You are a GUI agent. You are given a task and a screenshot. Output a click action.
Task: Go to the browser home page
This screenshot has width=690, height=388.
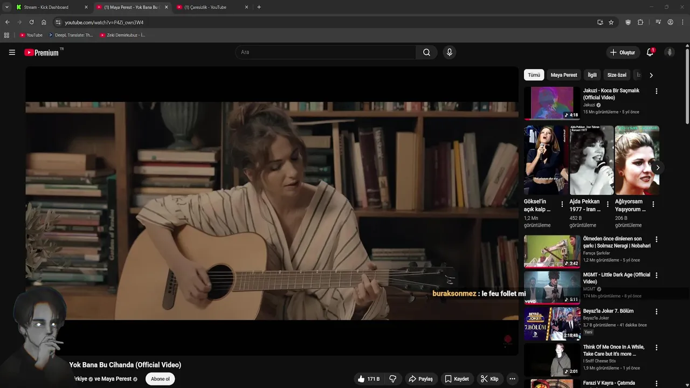tap(44, 22)
